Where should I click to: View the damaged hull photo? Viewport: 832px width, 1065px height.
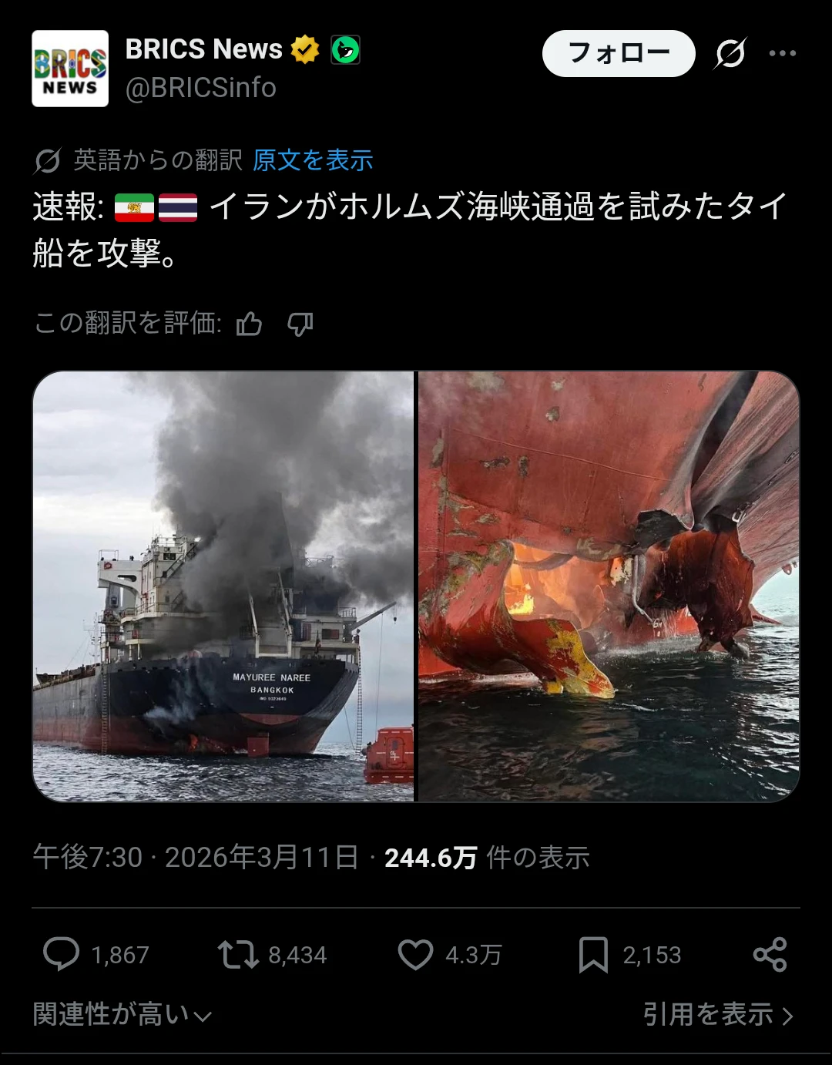pos(609,586)
